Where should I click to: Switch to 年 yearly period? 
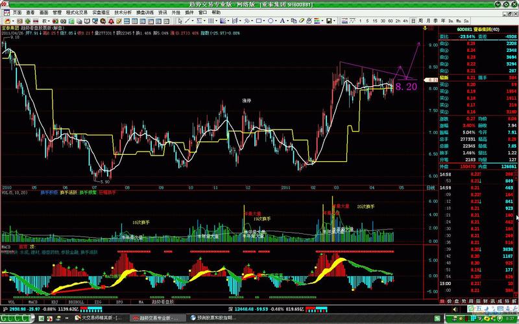coord(443,21)
